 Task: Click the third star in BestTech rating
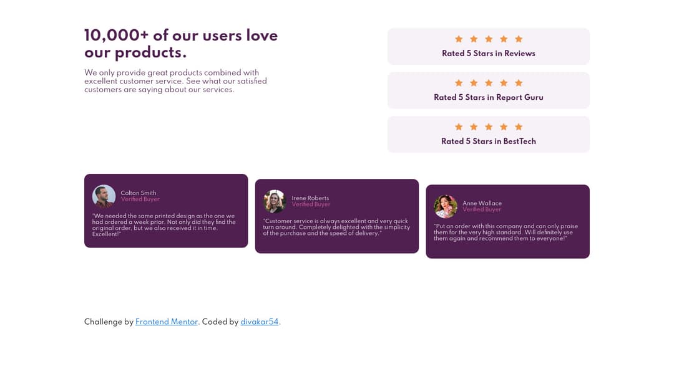point(489,127)
